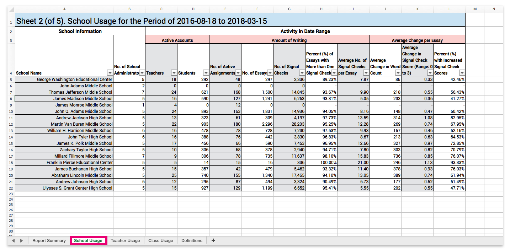Select the 'Zachary Taylor High School' cell
510x251 pixels.
pos(64,150)
